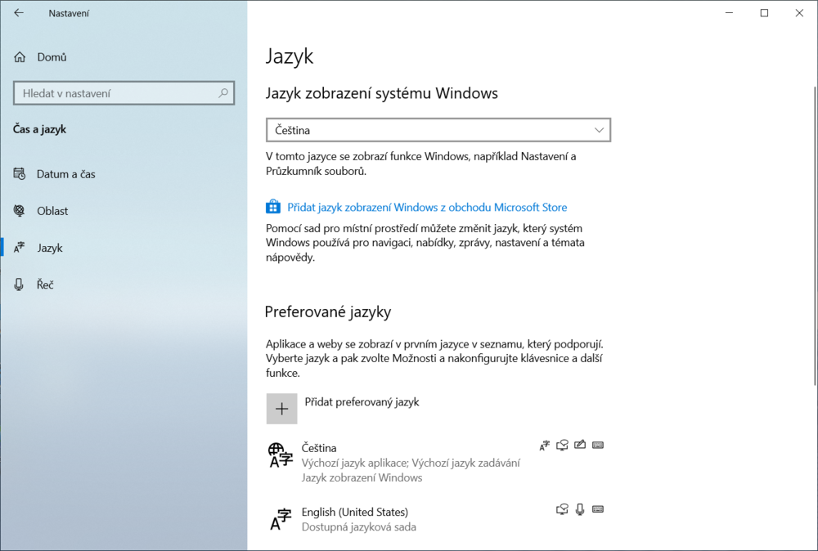Viewport: 818px width, 551px height.
Task: Select the Jazyk sidebar item
Action: click(x=50, y=248)
